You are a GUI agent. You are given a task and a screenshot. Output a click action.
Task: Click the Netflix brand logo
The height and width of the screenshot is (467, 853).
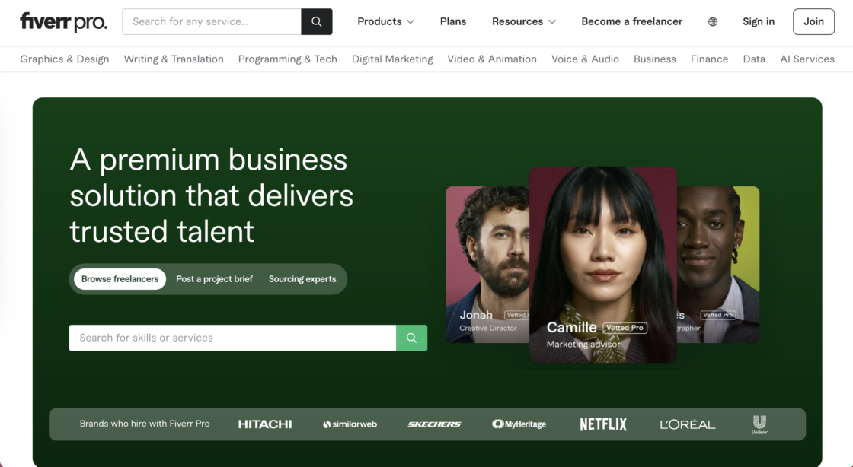(603, 424)
